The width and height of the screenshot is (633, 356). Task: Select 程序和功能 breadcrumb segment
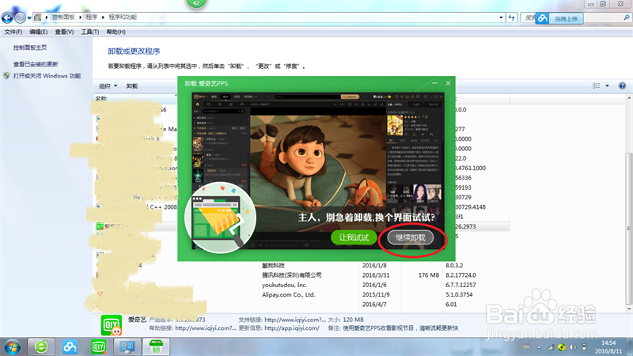tap(123, 17)
